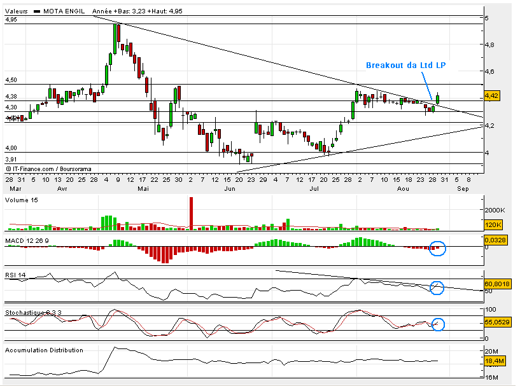This screenshot has width=520, height=386.
Task: Click the 100 stochastic axis label
Action: coord(491,310)
